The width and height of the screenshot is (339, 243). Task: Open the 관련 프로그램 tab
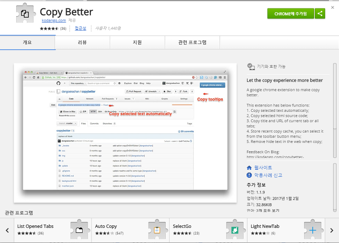(x=192, y=42)
